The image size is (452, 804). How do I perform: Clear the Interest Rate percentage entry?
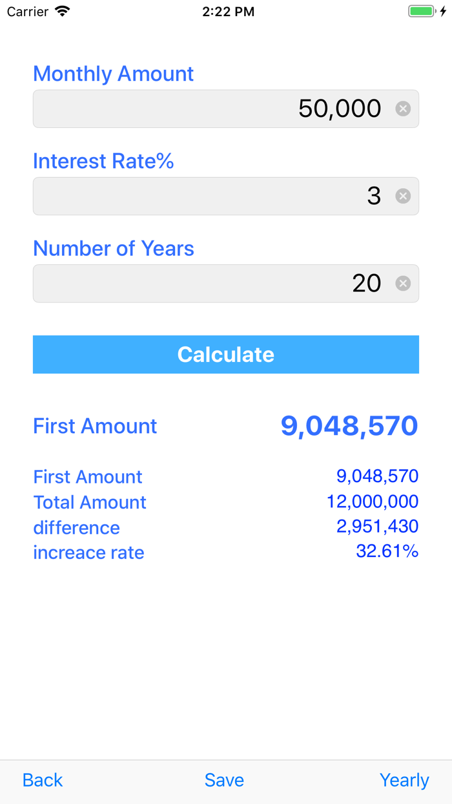pyautogui.click(x=402, y=196)
